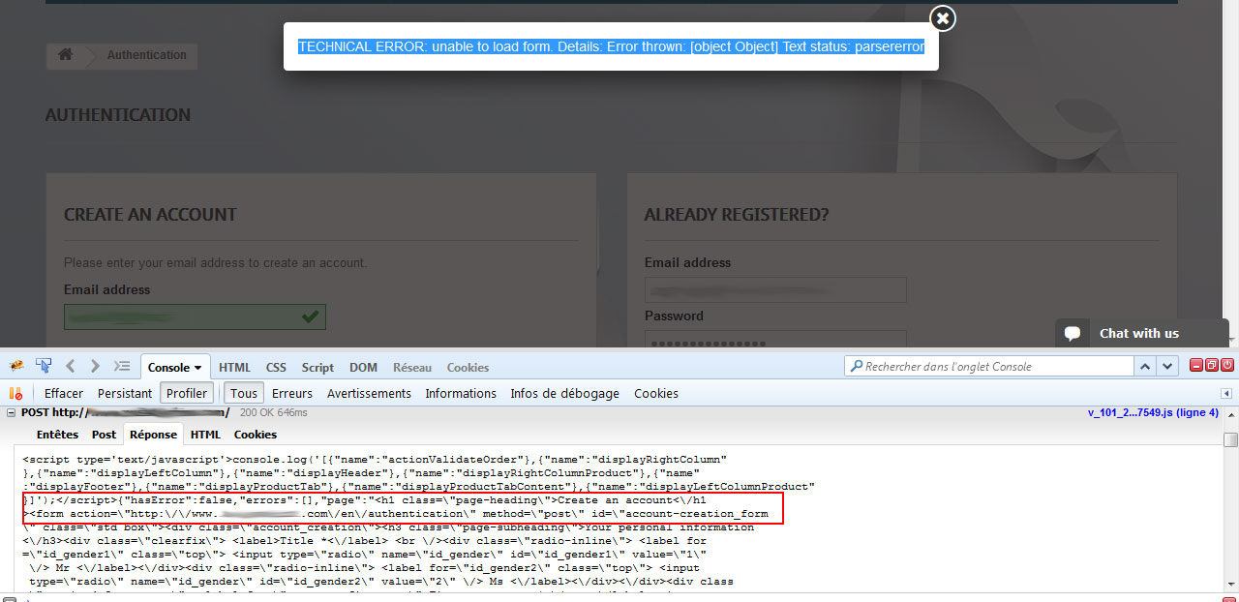
Task: Click the Create an account email field
Action: coord(195,316)
